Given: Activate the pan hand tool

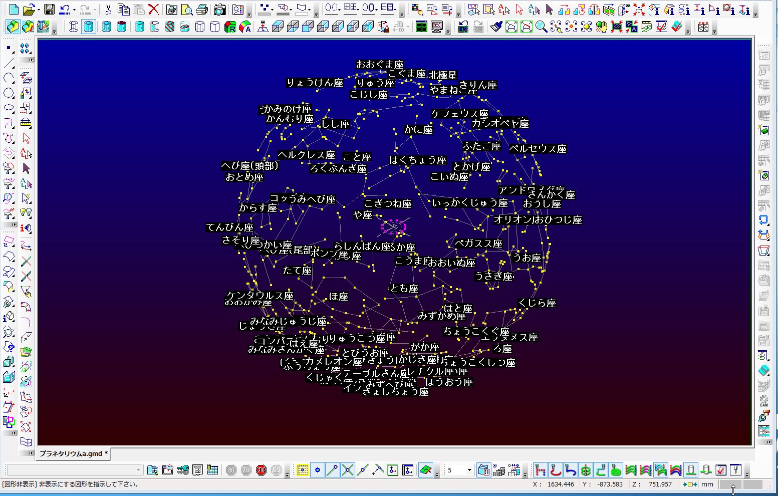Looking at the screenshot, I should pyautogui.click(x=602, y=27).
